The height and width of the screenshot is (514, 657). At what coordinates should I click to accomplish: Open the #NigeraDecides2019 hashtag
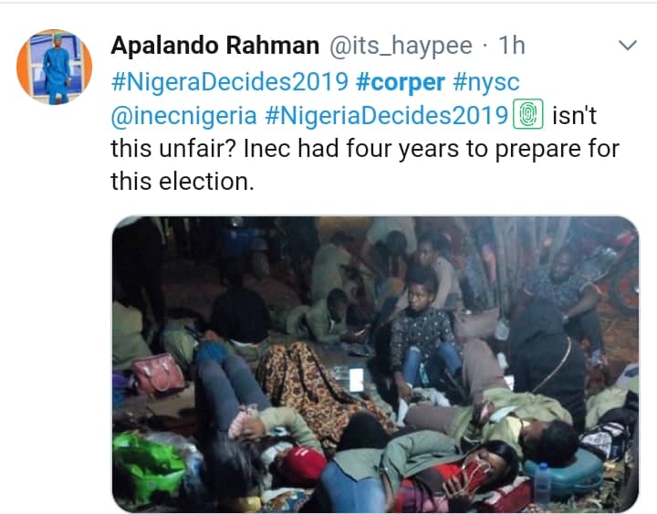click(x=230, y=81)
